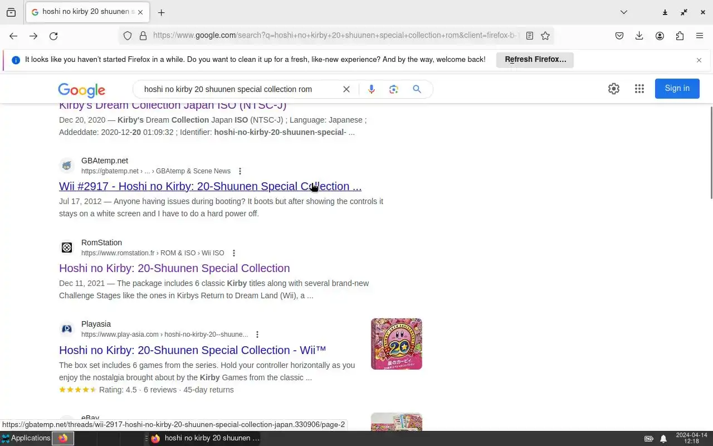713x446 pixels.
Task: Start Google voice search microphone
Action: point(372,89)
